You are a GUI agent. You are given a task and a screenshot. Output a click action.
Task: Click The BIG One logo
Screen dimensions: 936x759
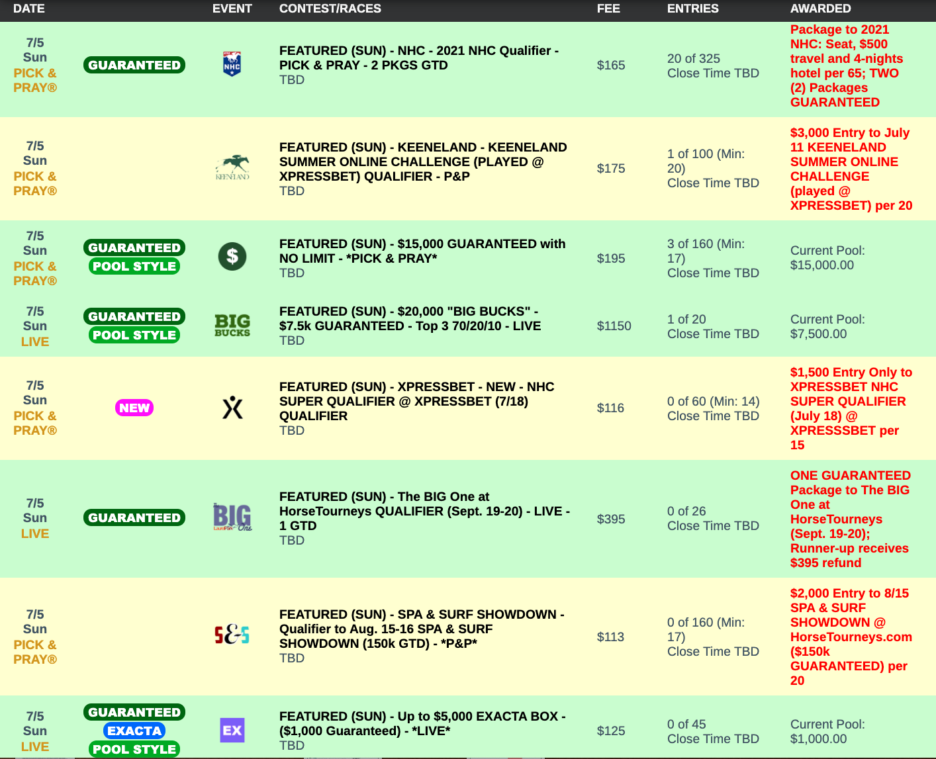pyautogui.click(x=232, y=517)
